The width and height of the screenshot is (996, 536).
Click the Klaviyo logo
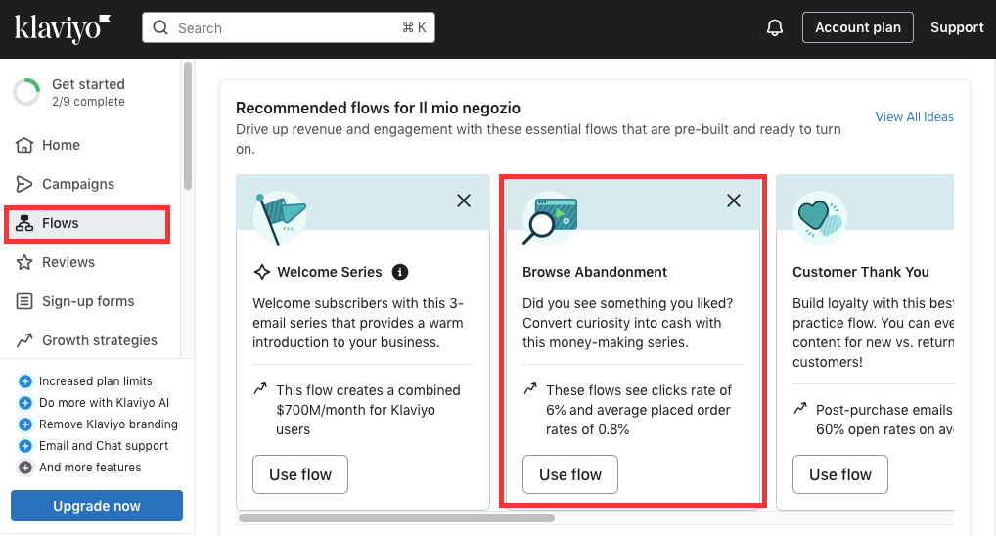63,28
